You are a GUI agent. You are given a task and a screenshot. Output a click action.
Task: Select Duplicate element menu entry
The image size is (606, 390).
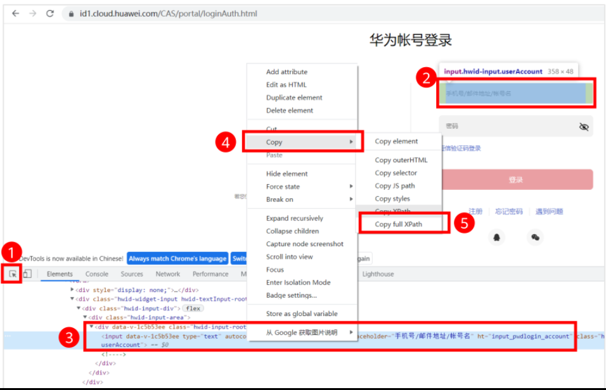tap(294, 97)
